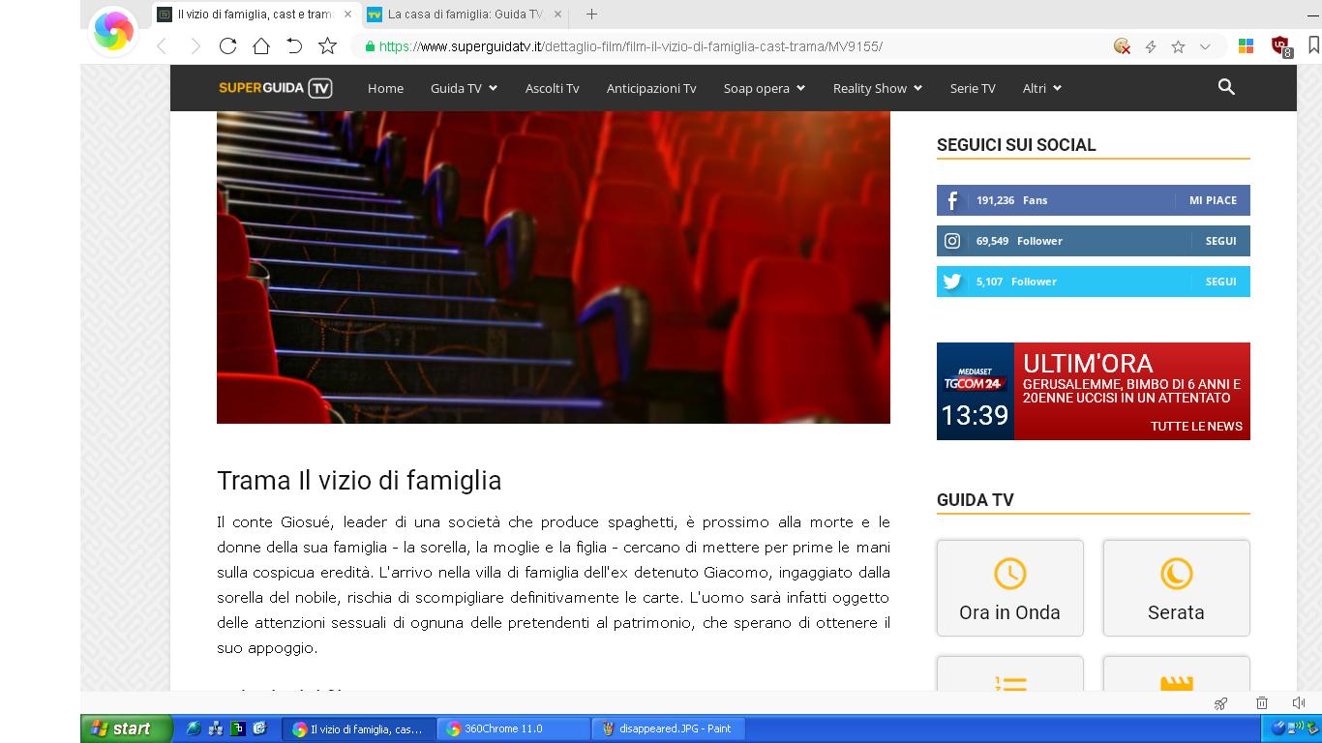Open the uBlock Origin shield extension
Viewport: 1322px width, 743px height.
1280,45
